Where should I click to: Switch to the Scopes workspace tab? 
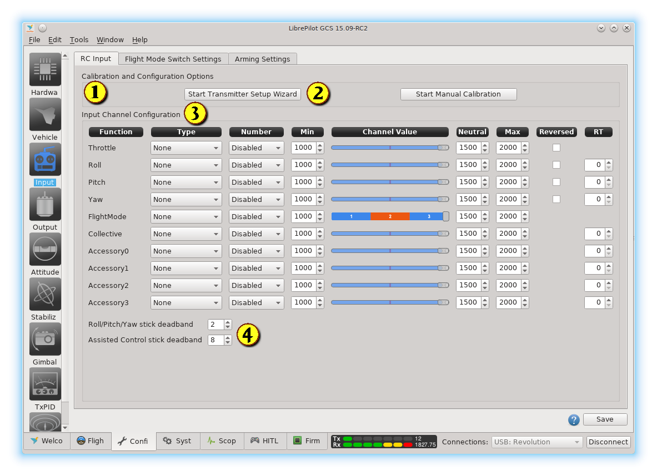[x=222, y=441]
